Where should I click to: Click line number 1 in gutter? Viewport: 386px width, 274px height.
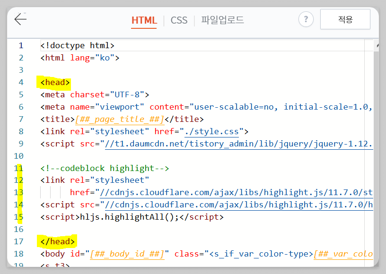21,46
